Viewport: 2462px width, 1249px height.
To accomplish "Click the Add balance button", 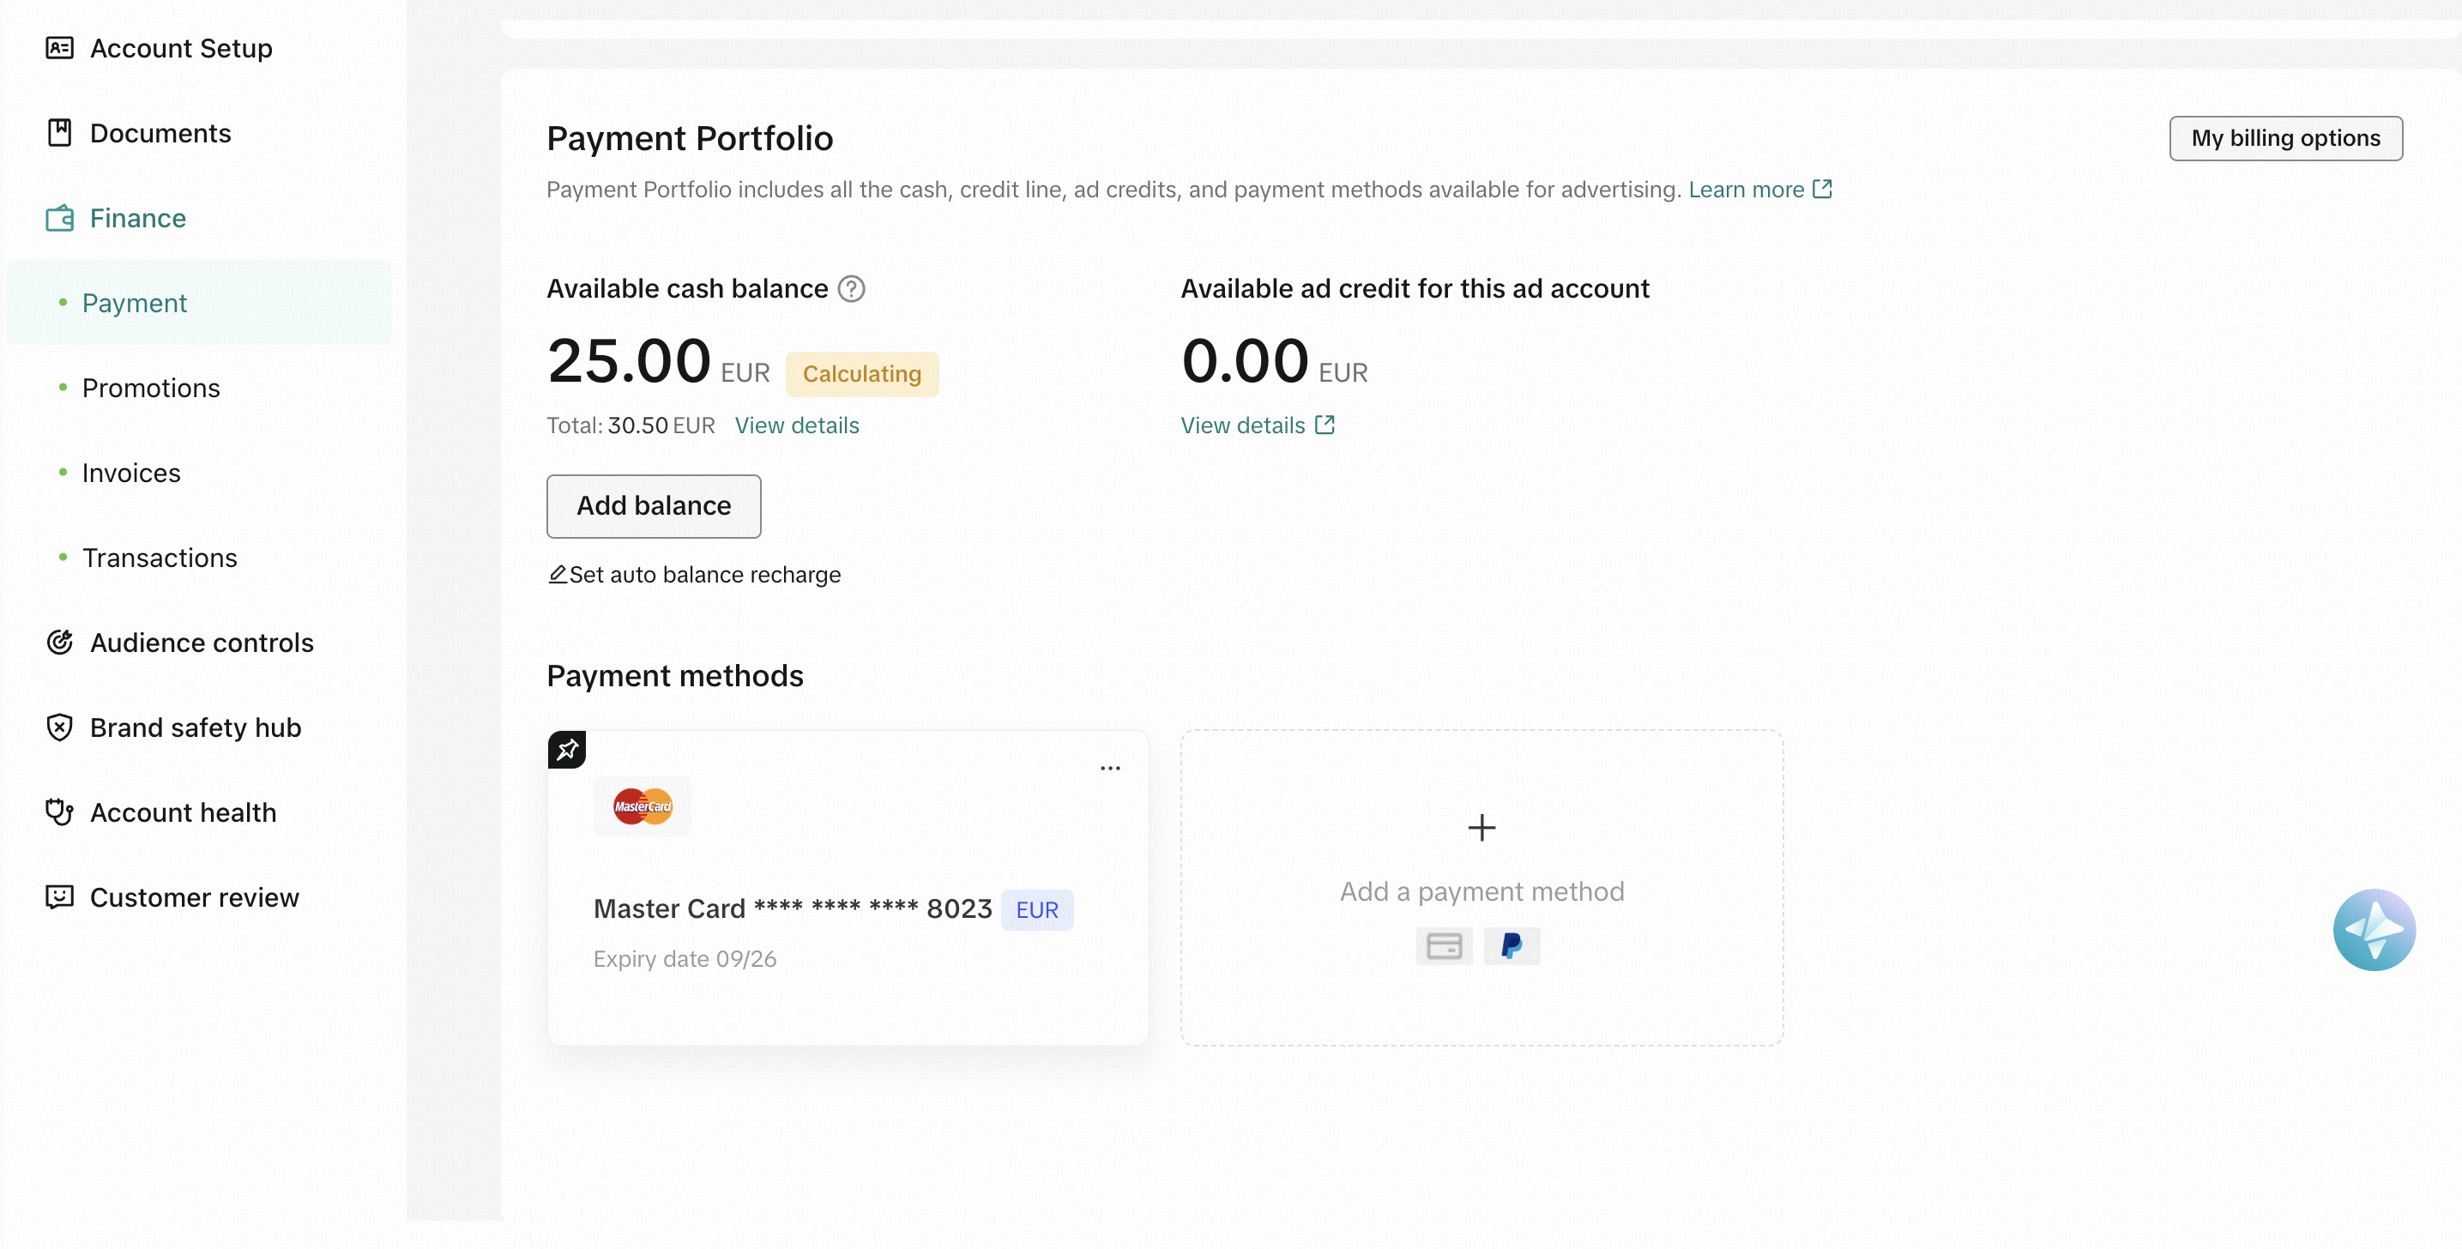I will click(x=654, y=506).
